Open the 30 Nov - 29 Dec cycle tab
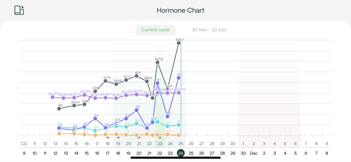 click(x=209, y=30)
